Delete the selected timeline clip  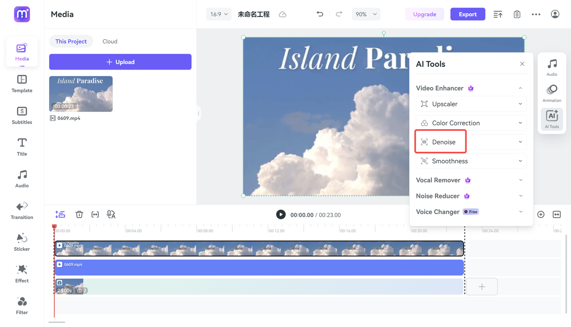(79, 214)
